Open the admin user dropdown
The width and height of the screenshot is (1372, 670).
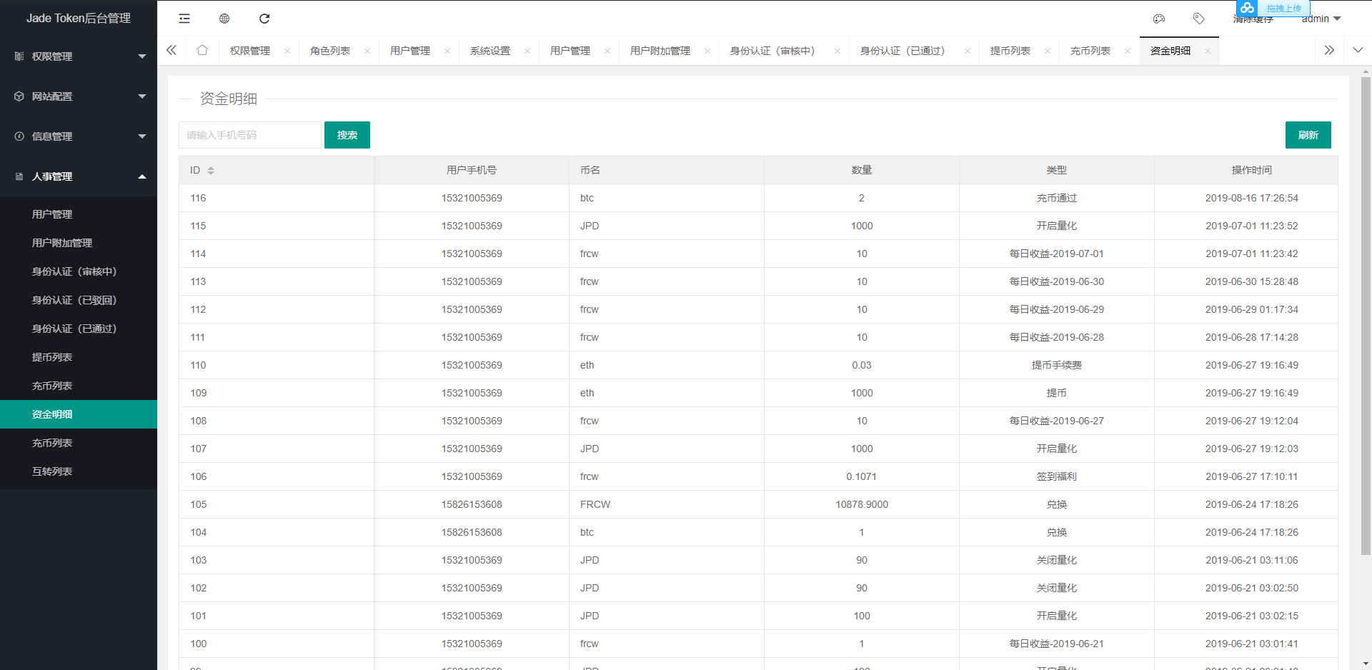tap(1321, 19)
